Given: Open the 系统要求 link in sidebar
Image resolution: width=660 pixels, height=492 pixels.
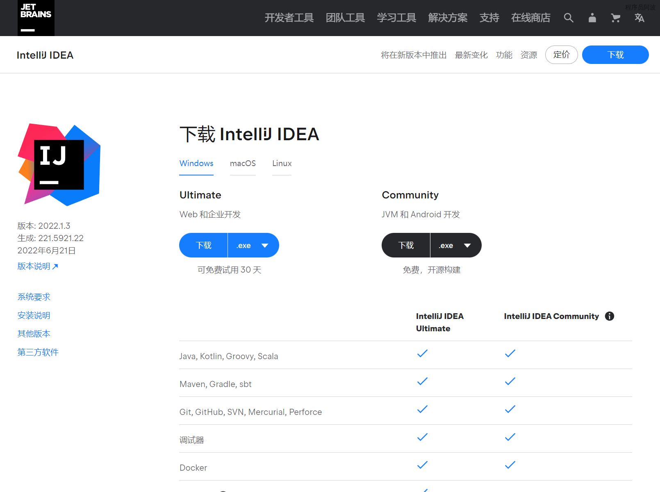Looking at the screenshot, I should click(34, 296).
